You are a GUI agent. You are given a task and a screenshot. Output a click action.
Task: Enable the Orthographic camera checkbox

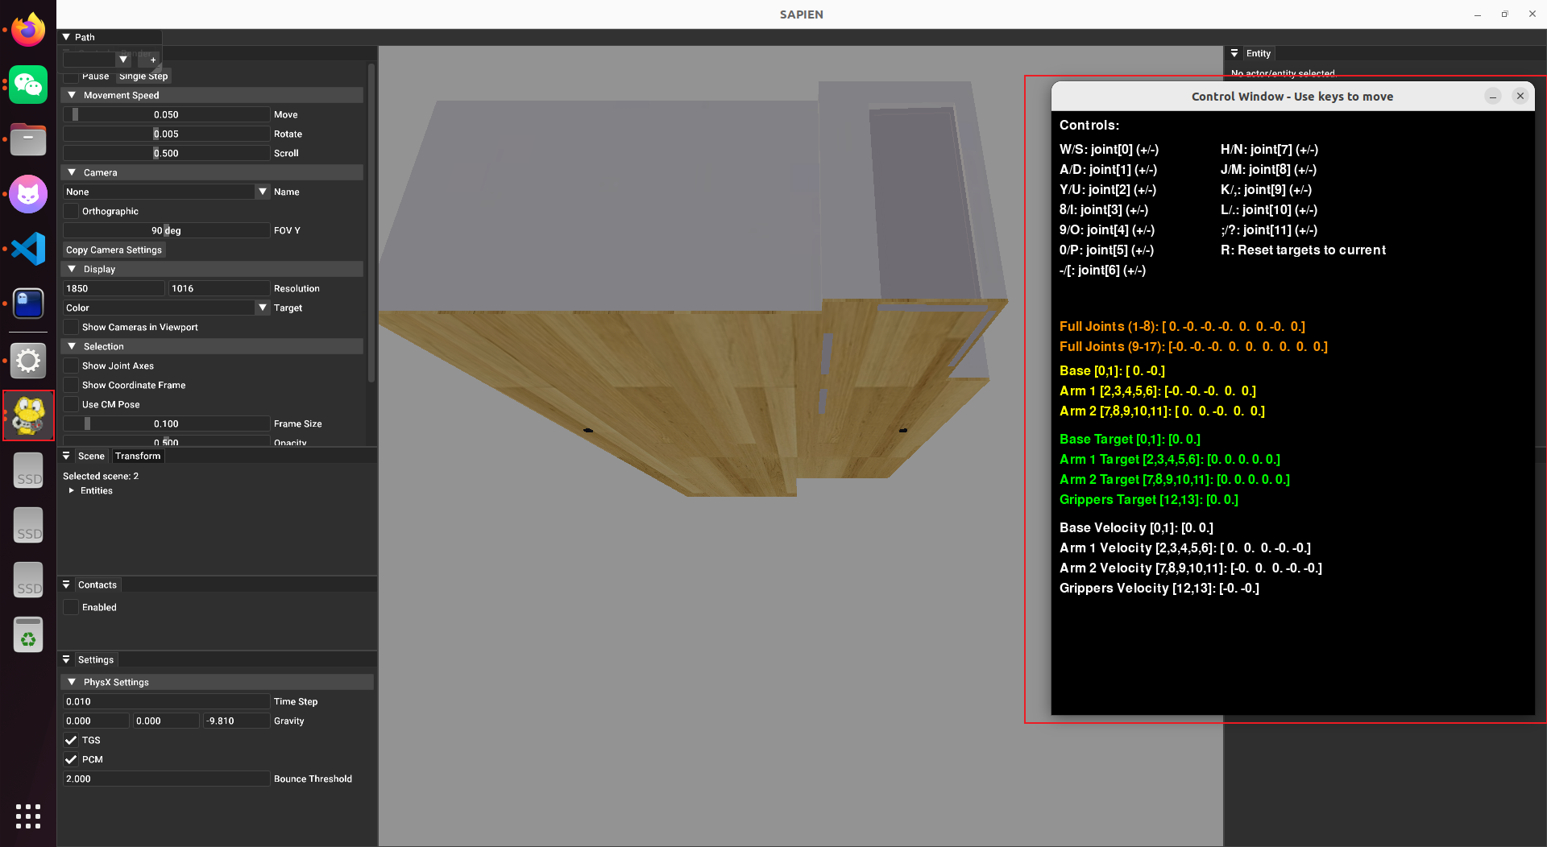pyautogui.click(x=72, y=211)
